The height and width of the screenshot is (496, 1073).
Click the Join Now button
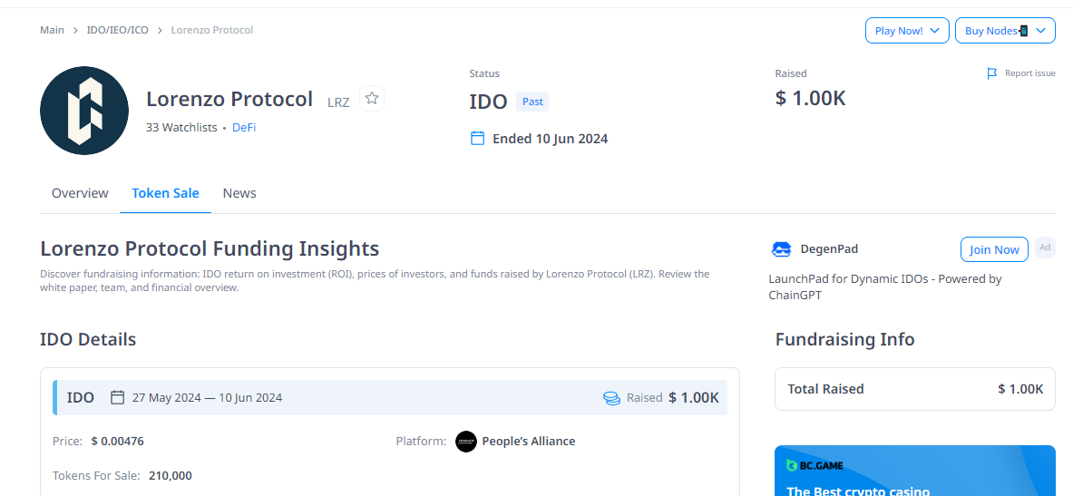coord(994,249)
